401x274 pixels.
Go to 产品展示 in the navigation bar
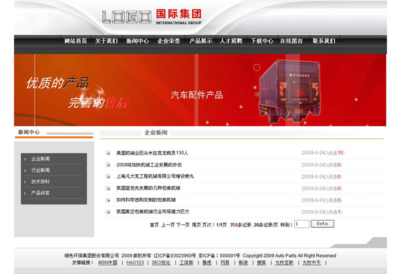[200, 41]
